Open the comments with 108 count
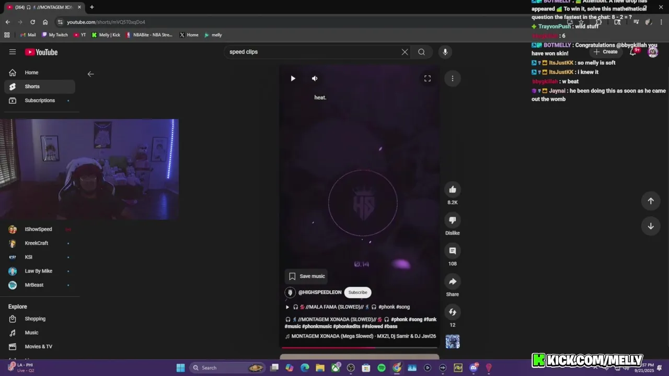 pos(453,251)
